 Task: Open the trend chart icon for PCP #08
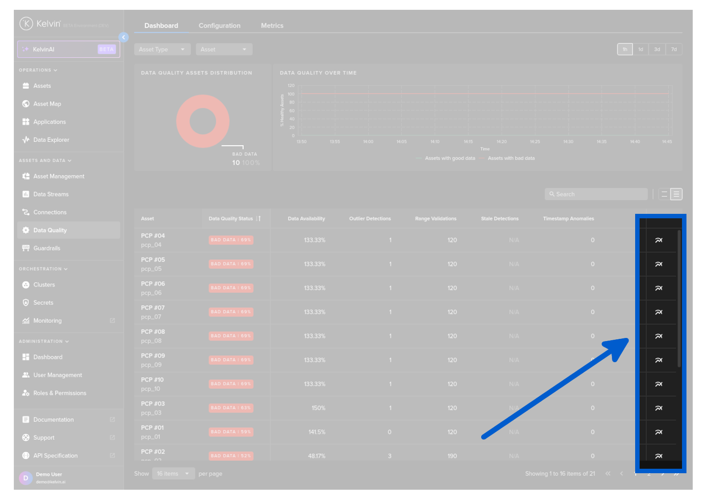[x=658, y=336]
